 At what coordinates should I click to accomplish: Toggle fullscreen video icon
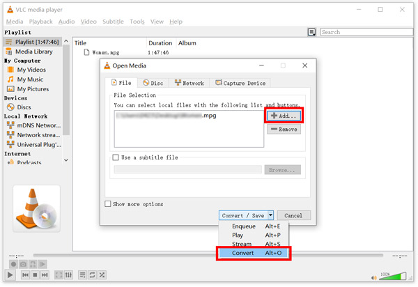click(x=59, y=274)
